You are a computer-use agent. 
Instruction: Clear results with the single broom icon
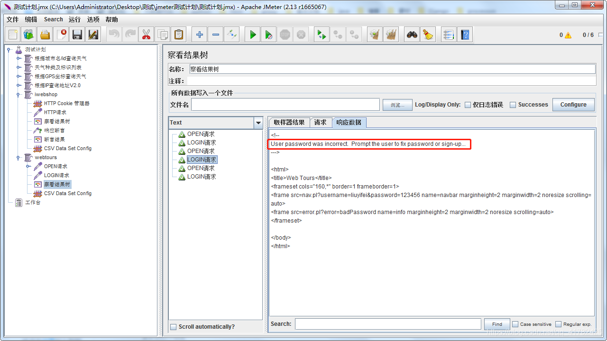(375, 35)
